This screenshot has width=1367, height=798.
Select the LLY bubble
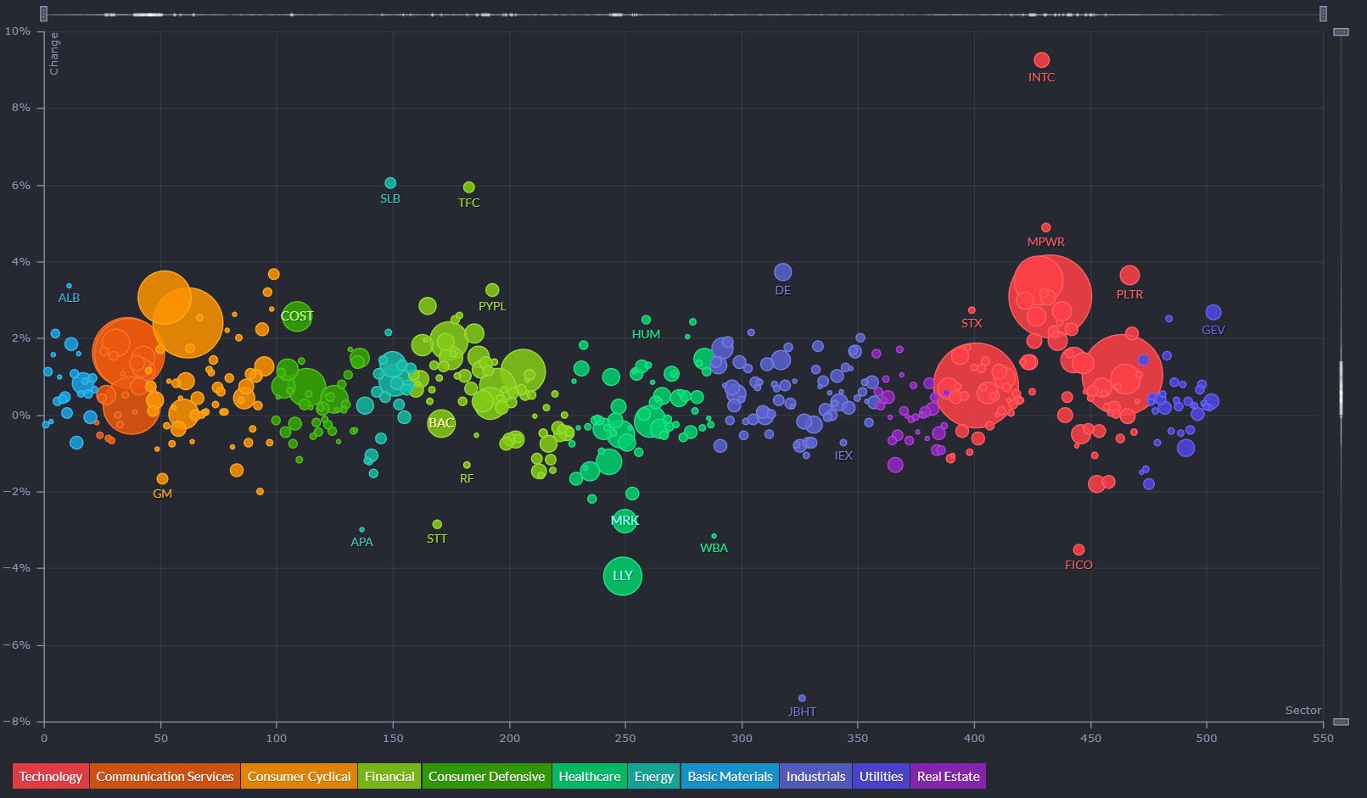[x=623, y=576]
